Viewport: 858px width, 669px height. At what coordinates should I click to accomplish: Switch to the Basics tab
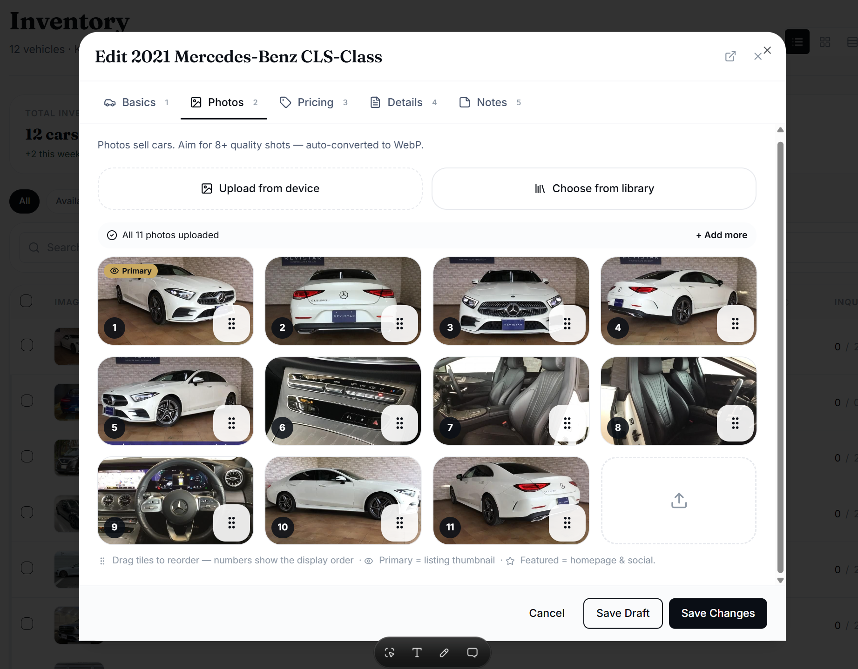[x=136, y=102]
